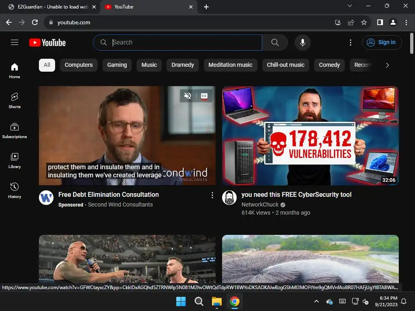Select the Computers filter chip

coord(79,65)
